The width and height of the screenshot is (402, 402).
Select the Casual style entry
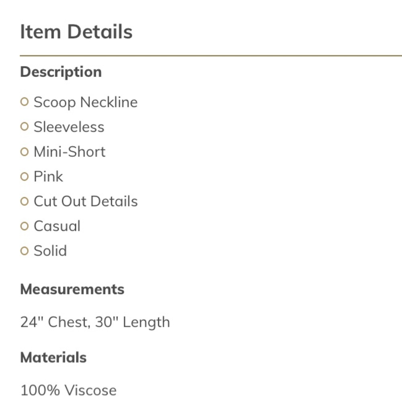point(57,226)
